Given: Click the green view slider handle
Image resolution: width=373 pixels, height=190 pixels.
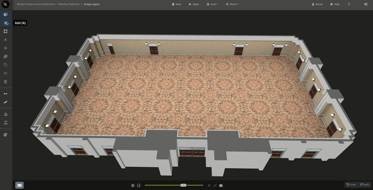Looking at the screenshot, I should [183, 185].
